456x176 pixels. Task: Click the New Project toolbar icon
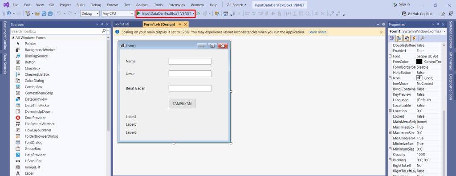[x=28, y=13]
